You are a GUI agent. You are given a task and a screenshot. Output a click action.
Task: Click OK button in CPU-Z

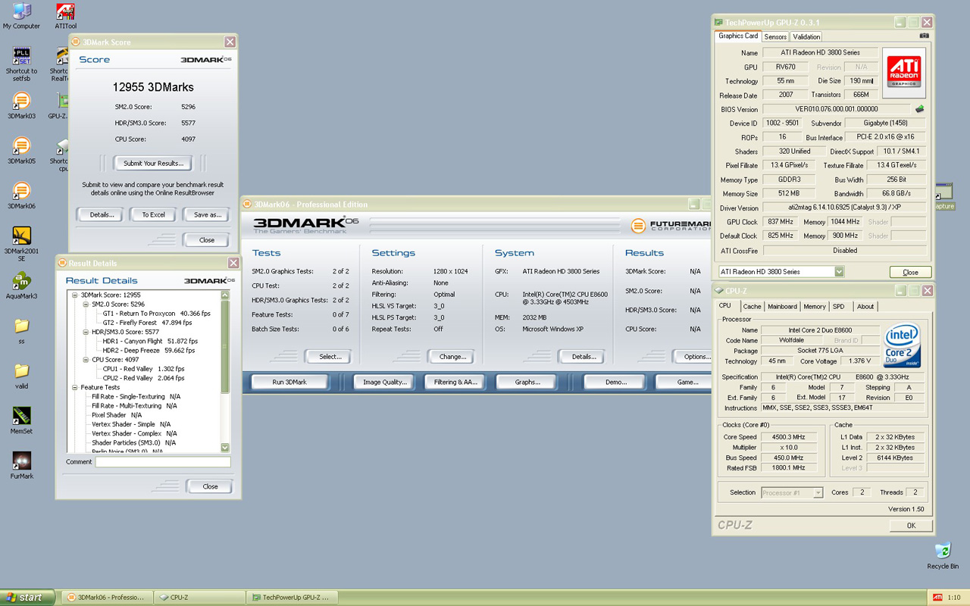tap(911, 525)
